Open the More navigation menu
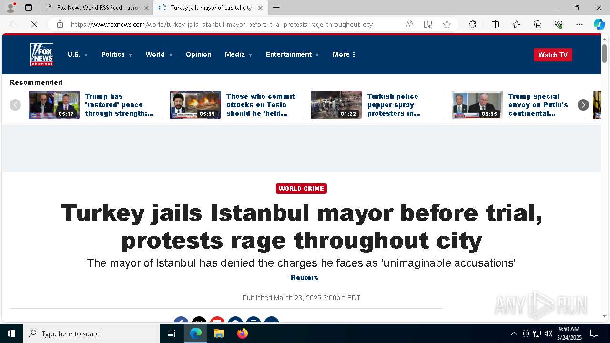 point(344,54)
